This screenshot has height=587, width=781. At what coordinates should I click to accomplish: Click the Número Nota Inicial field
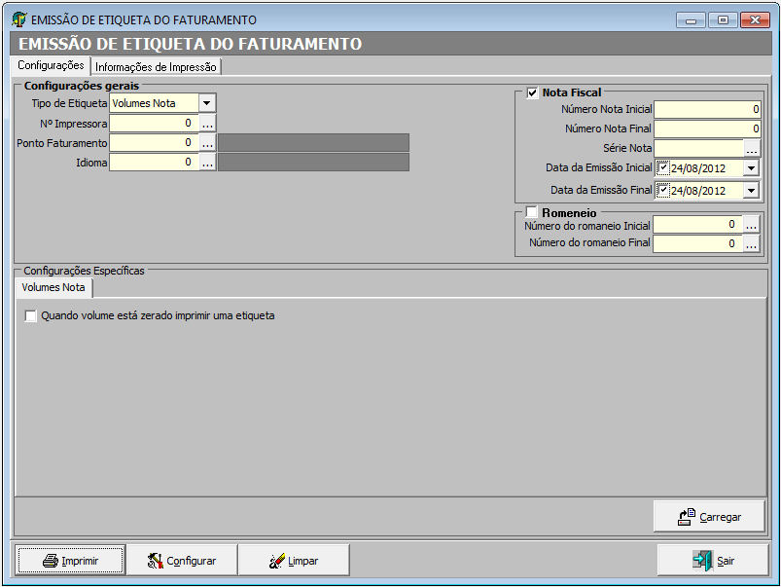coord(706,109)
